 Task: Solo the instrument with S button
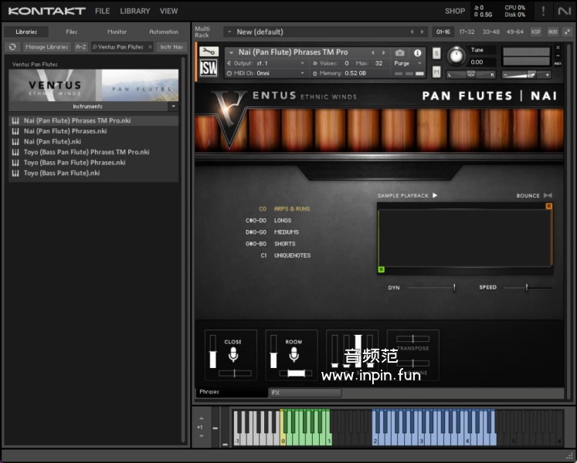[436, 53]
